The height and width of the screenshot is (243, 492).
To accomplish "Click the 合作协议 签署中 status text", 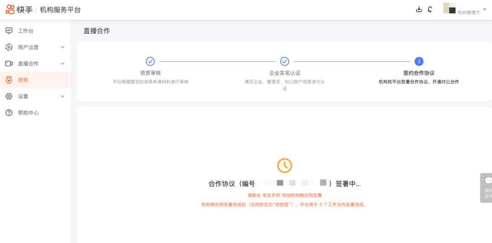I will [285, 184].
